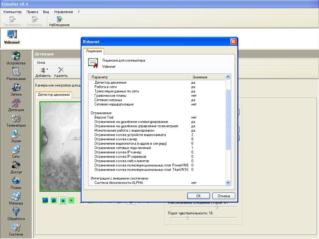The width and height of the screenshot is (319, 239).
Task: Open the Сеть section in sidebar
Action: pos(16,152)
